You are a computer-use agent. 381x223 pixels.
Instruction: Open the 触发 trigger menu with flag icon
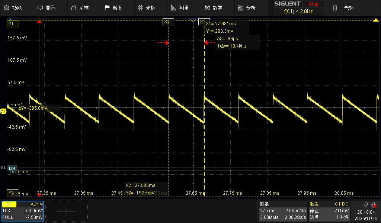pos(113,8)
